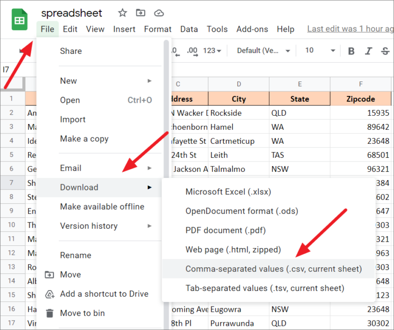Screen dimensions: 394x330
Task: Open the Insert menu
Action: coord(124,29)
